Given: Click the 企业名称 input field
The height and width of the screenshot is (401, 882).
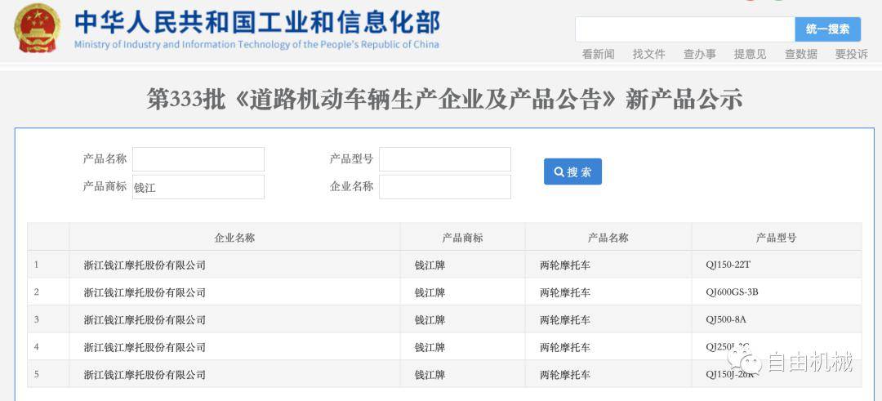Looking at the screenshot, I should coord(445,187).
